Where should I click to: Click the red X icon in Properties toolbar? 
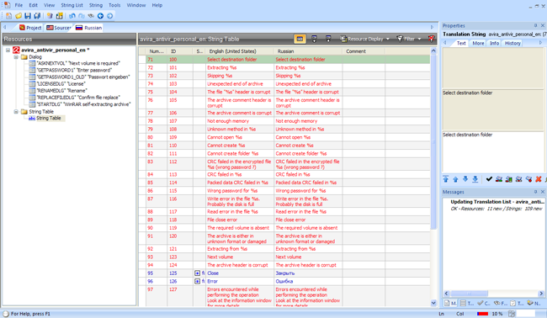pos(539,179)
